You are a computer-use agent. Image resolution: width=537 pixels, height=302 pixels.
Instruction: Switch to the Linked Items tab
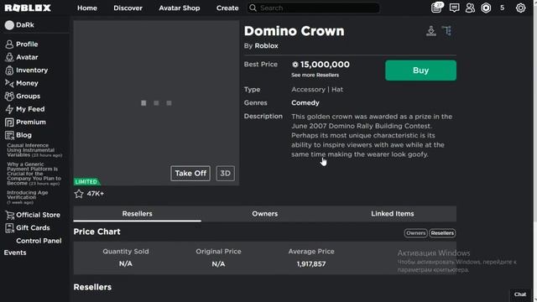393,214
